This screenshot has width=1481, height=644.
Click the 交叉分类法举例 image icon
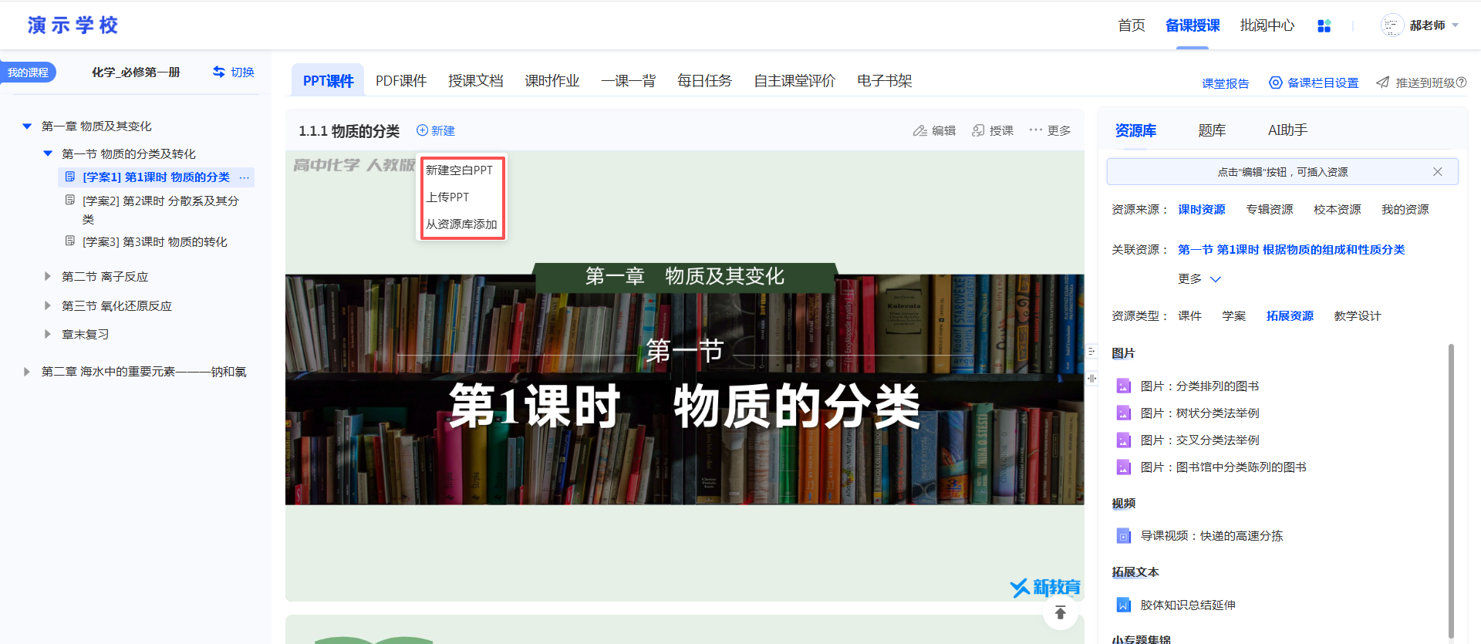point(1124,440)
